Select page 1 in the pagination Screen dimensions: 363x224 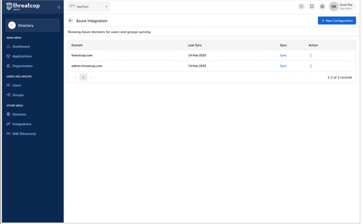coord(83,77)
